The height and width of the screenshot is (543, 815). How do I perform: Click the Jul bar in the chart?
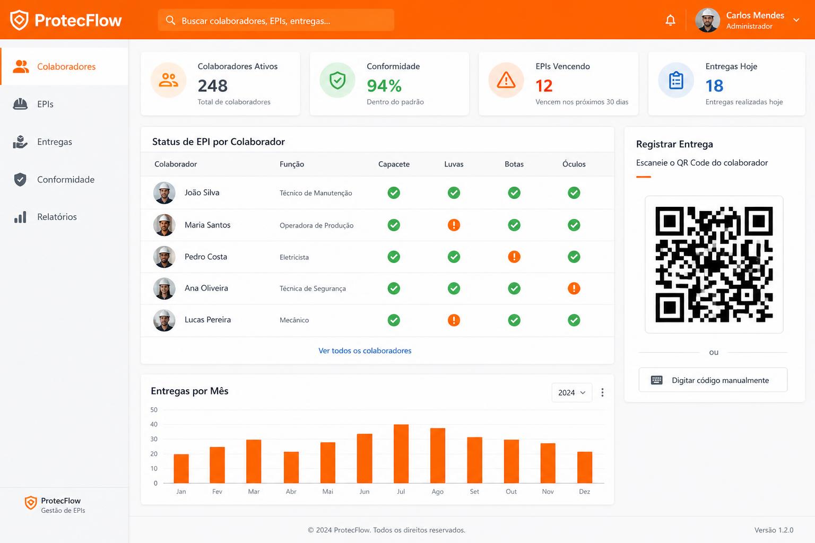coord(401,454)
